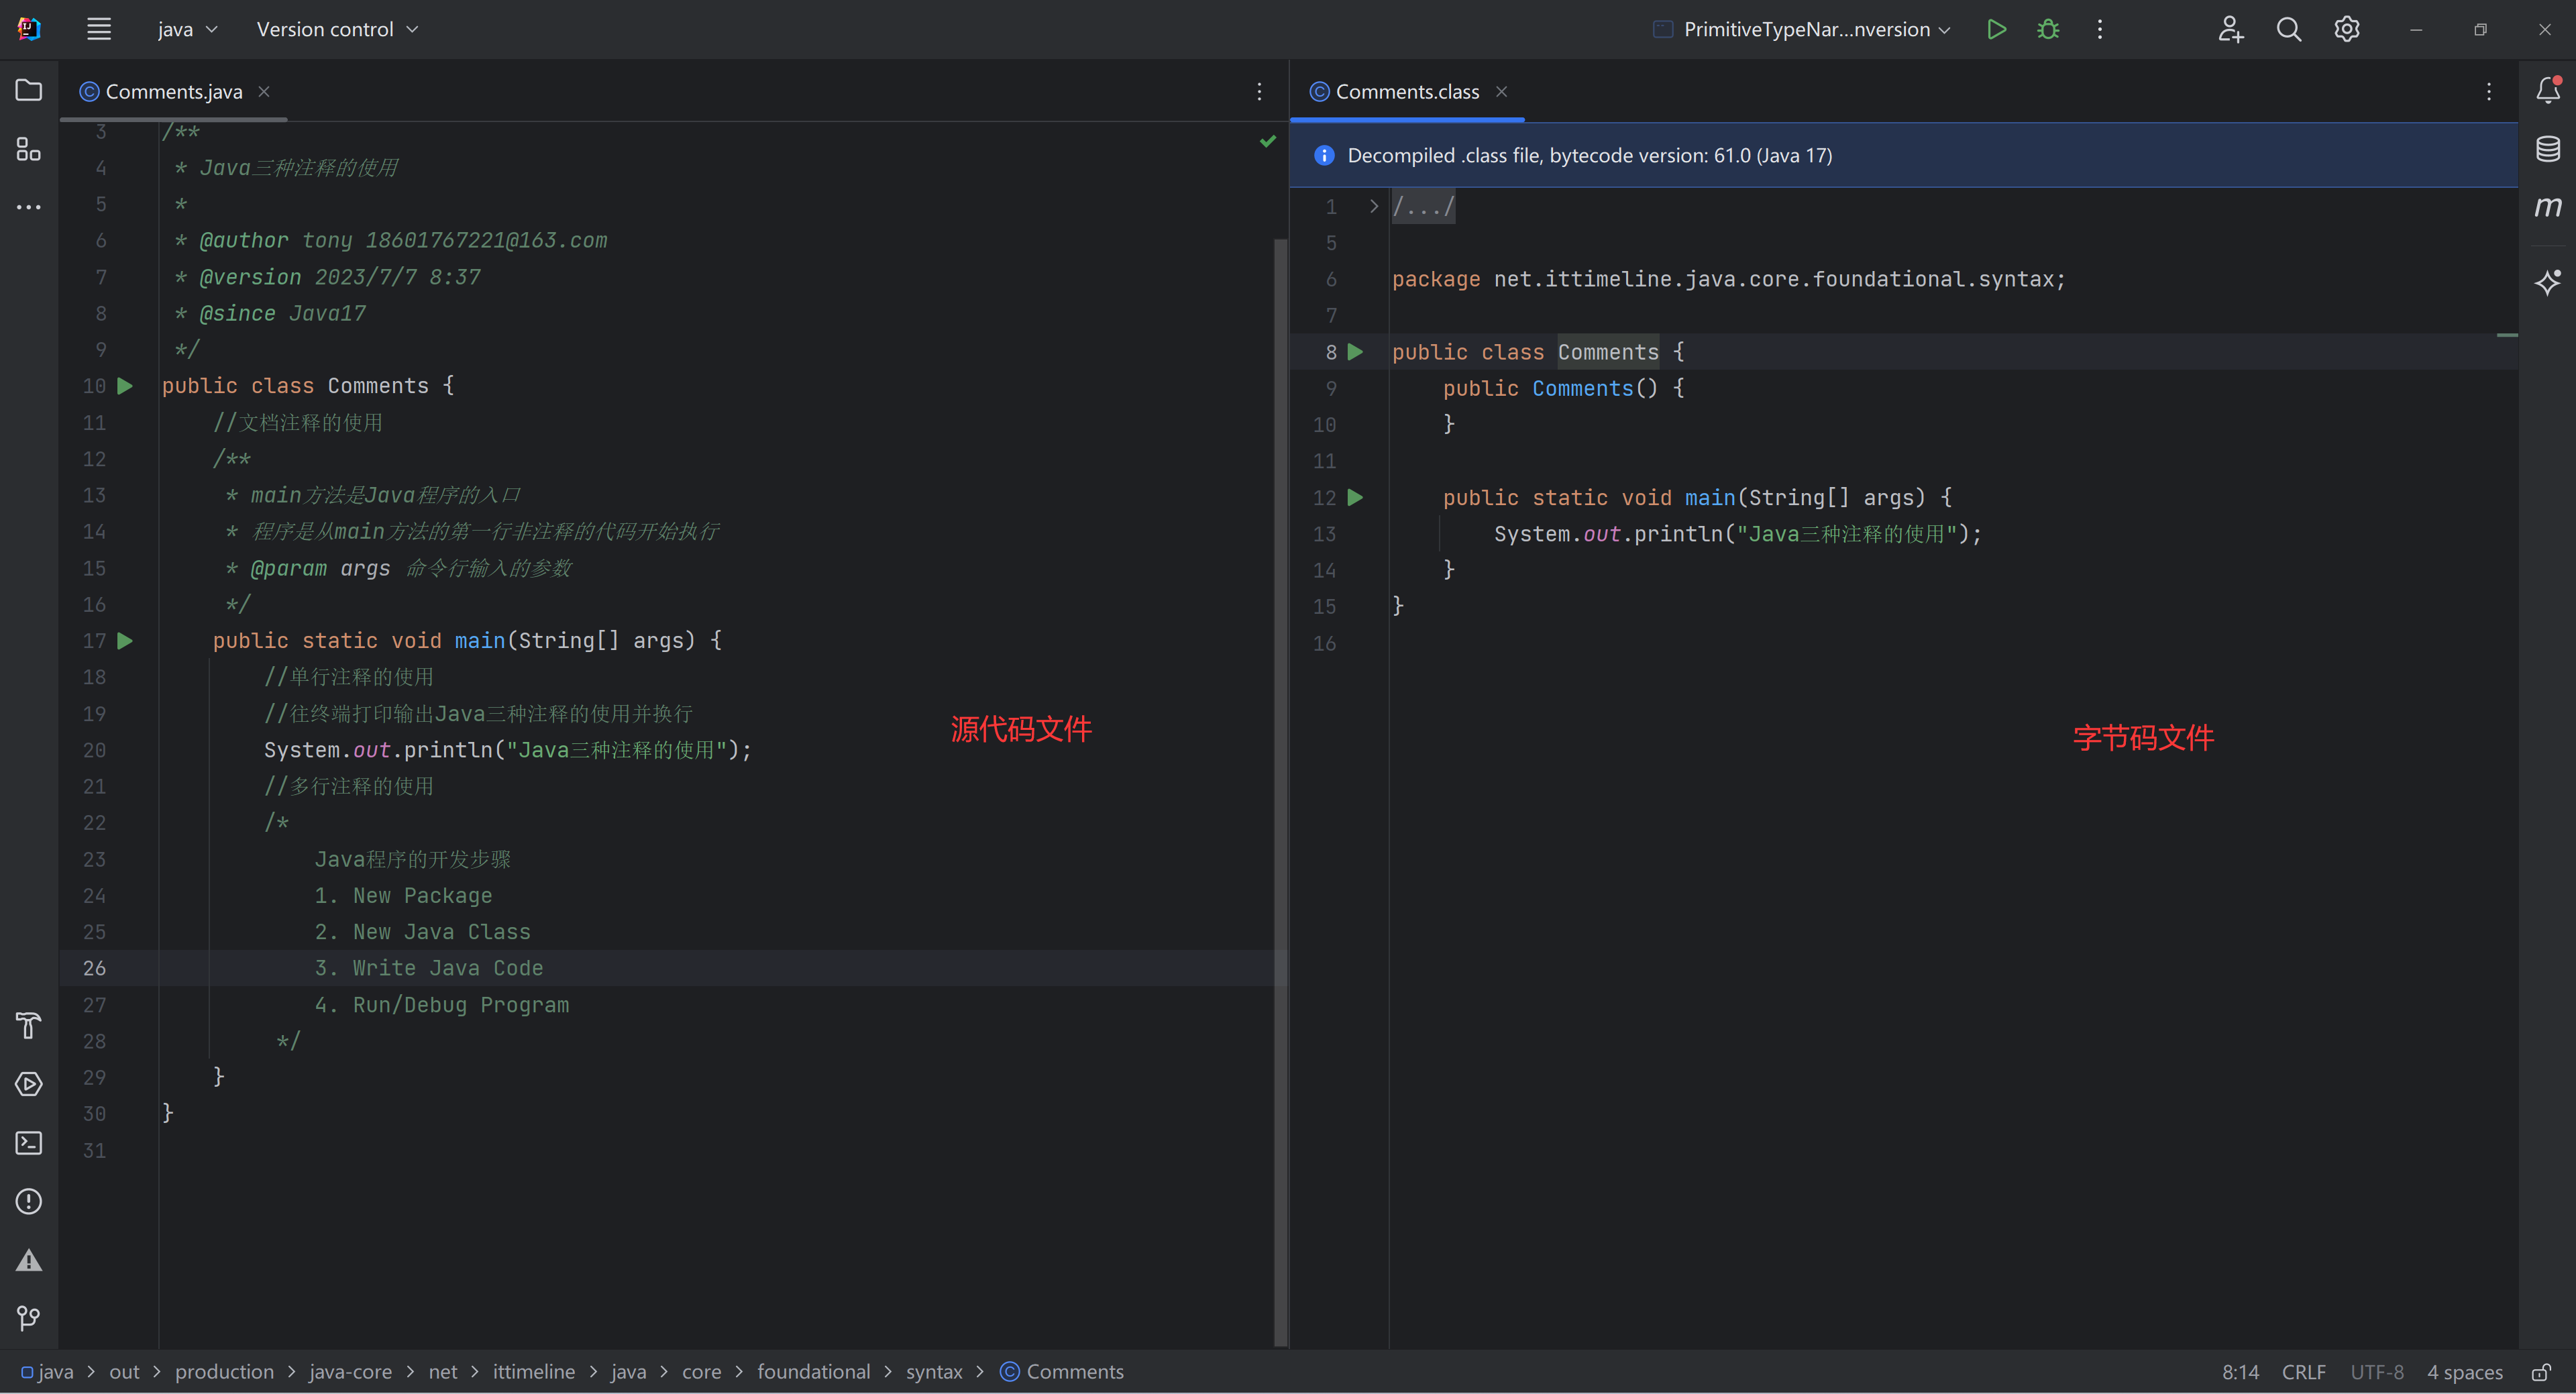Run the PrimitiveTypeNar...nversion configuration
Viewport: 2576px width, 1394px height.
[x=1996, y=29]
